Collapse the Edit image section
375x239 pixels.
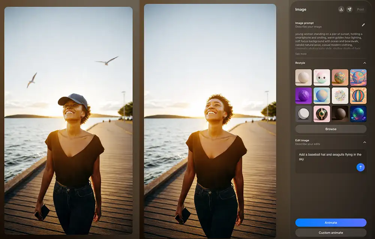(x=364, y=142)
